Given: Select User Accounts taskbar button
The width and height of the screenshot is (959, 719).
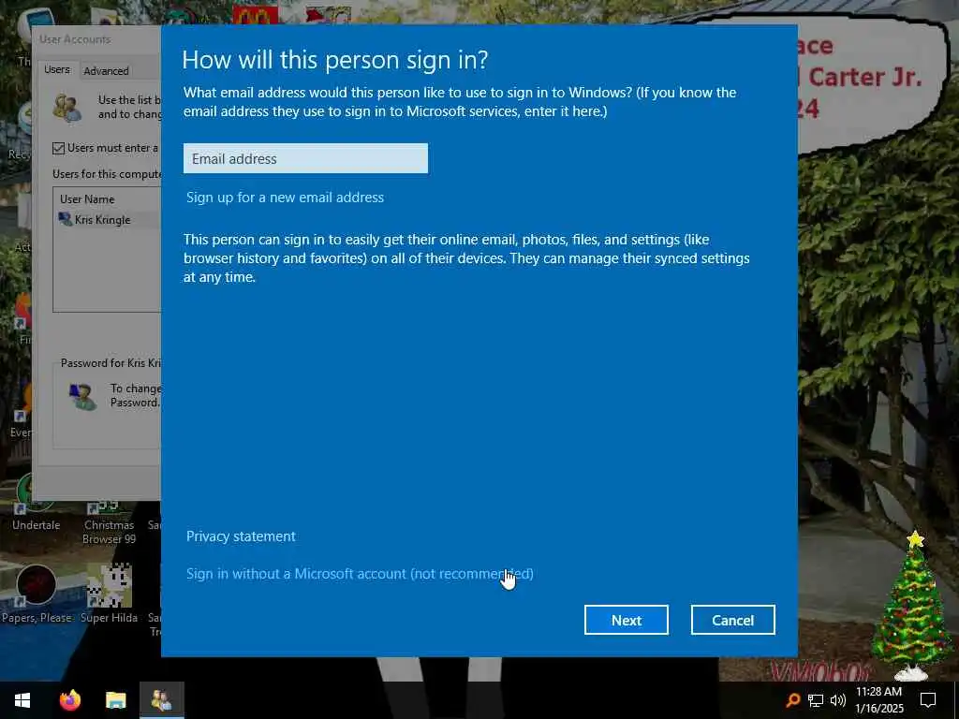Looking at the screenshot, I should pyautogui.click(x=161, y=700).
